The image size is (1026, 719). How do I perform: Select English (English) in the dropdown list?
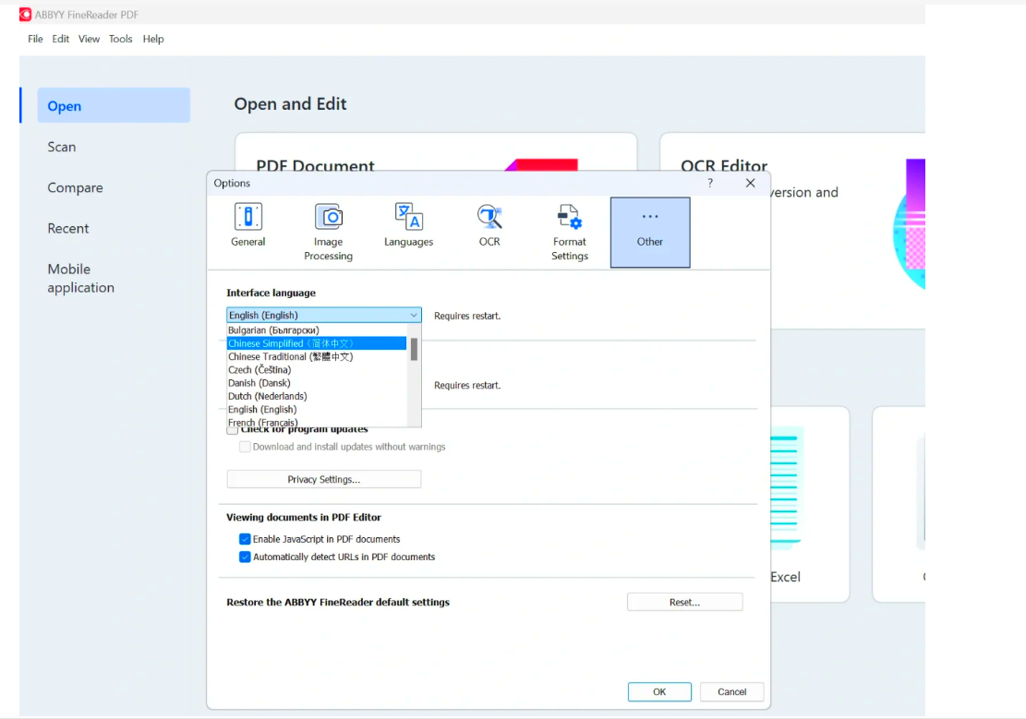317,409
